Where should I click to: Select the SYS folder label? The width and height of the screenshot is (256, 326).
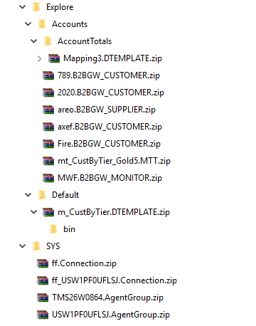click(53, 246)
